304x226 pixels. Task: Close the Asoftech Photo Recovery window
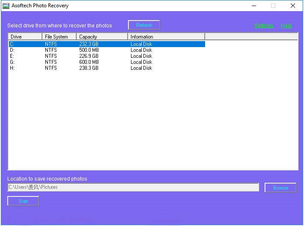point(293,6)
